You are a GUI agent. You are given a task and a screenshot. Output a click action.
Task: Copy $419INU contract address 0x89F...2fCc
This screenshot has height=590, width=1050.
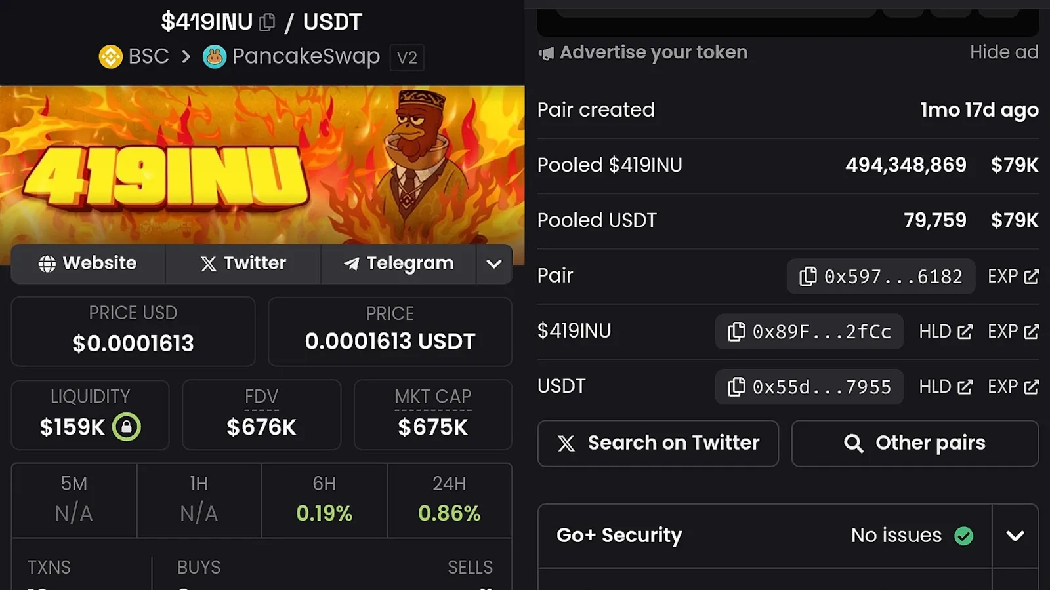pyautogui.click(x=809, y=332)
